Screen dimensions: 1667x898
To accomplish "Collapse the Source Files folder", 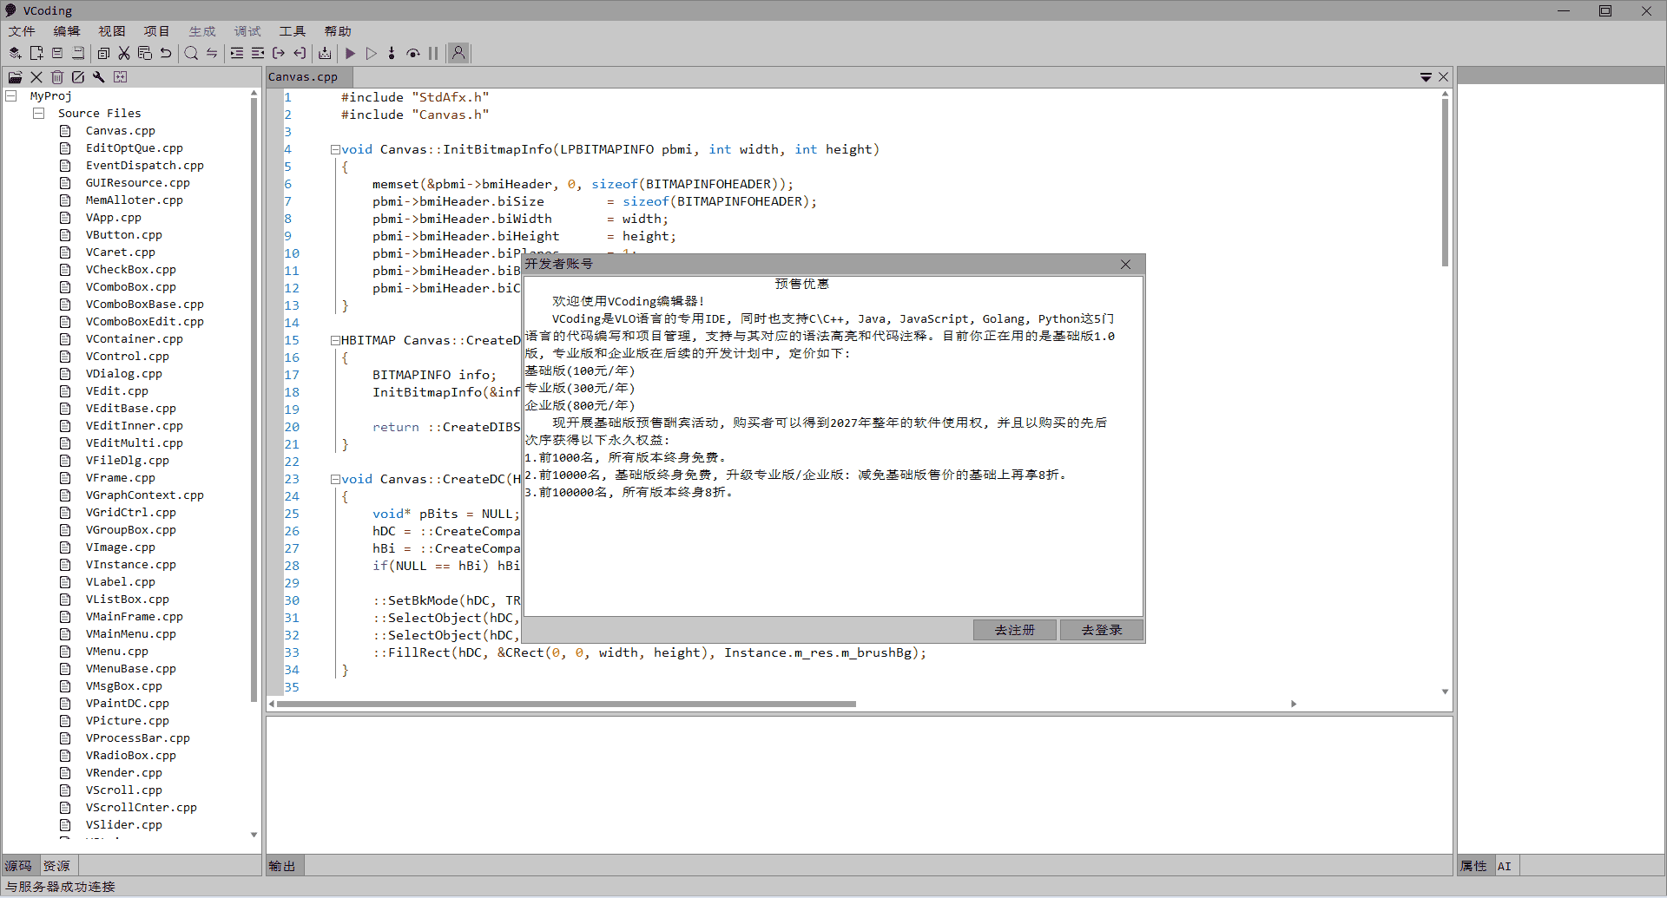I will [39, 114].
